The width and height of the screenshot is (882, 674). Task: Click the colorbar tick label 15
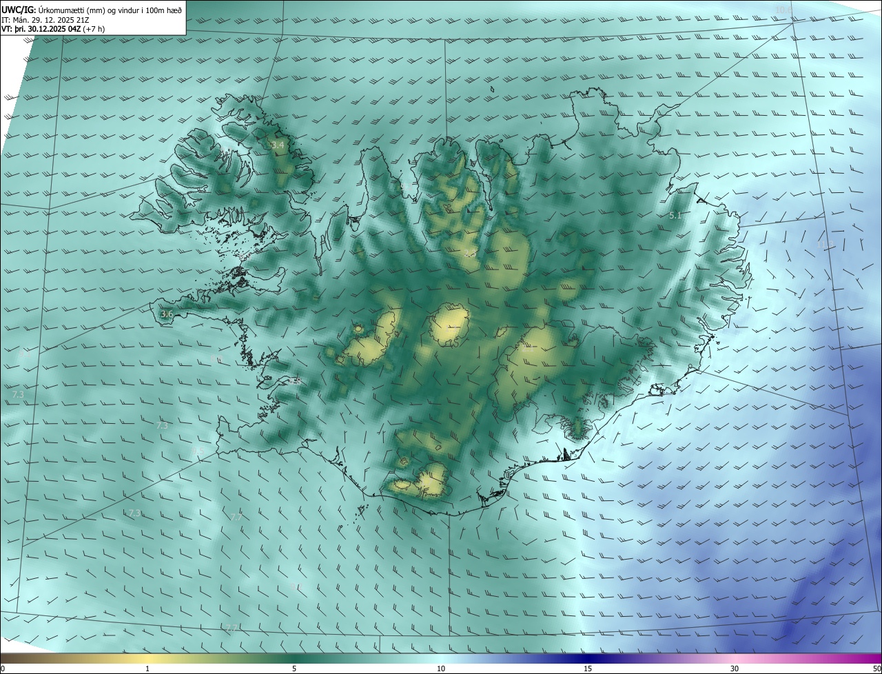click(x=588, y=668)
